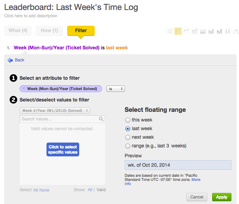This screenshot has width=239, height=204.
Task: Remove the Week (Mon-Sun)/Year attribute via X
Action: pos(24,89)
